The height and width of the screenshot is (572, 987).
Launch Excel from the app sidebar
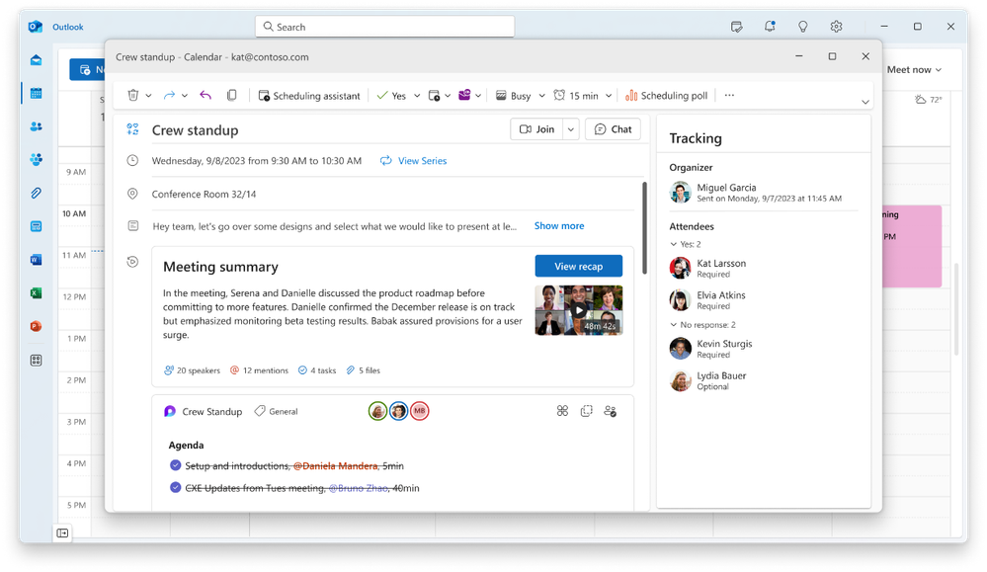[35, 293]
